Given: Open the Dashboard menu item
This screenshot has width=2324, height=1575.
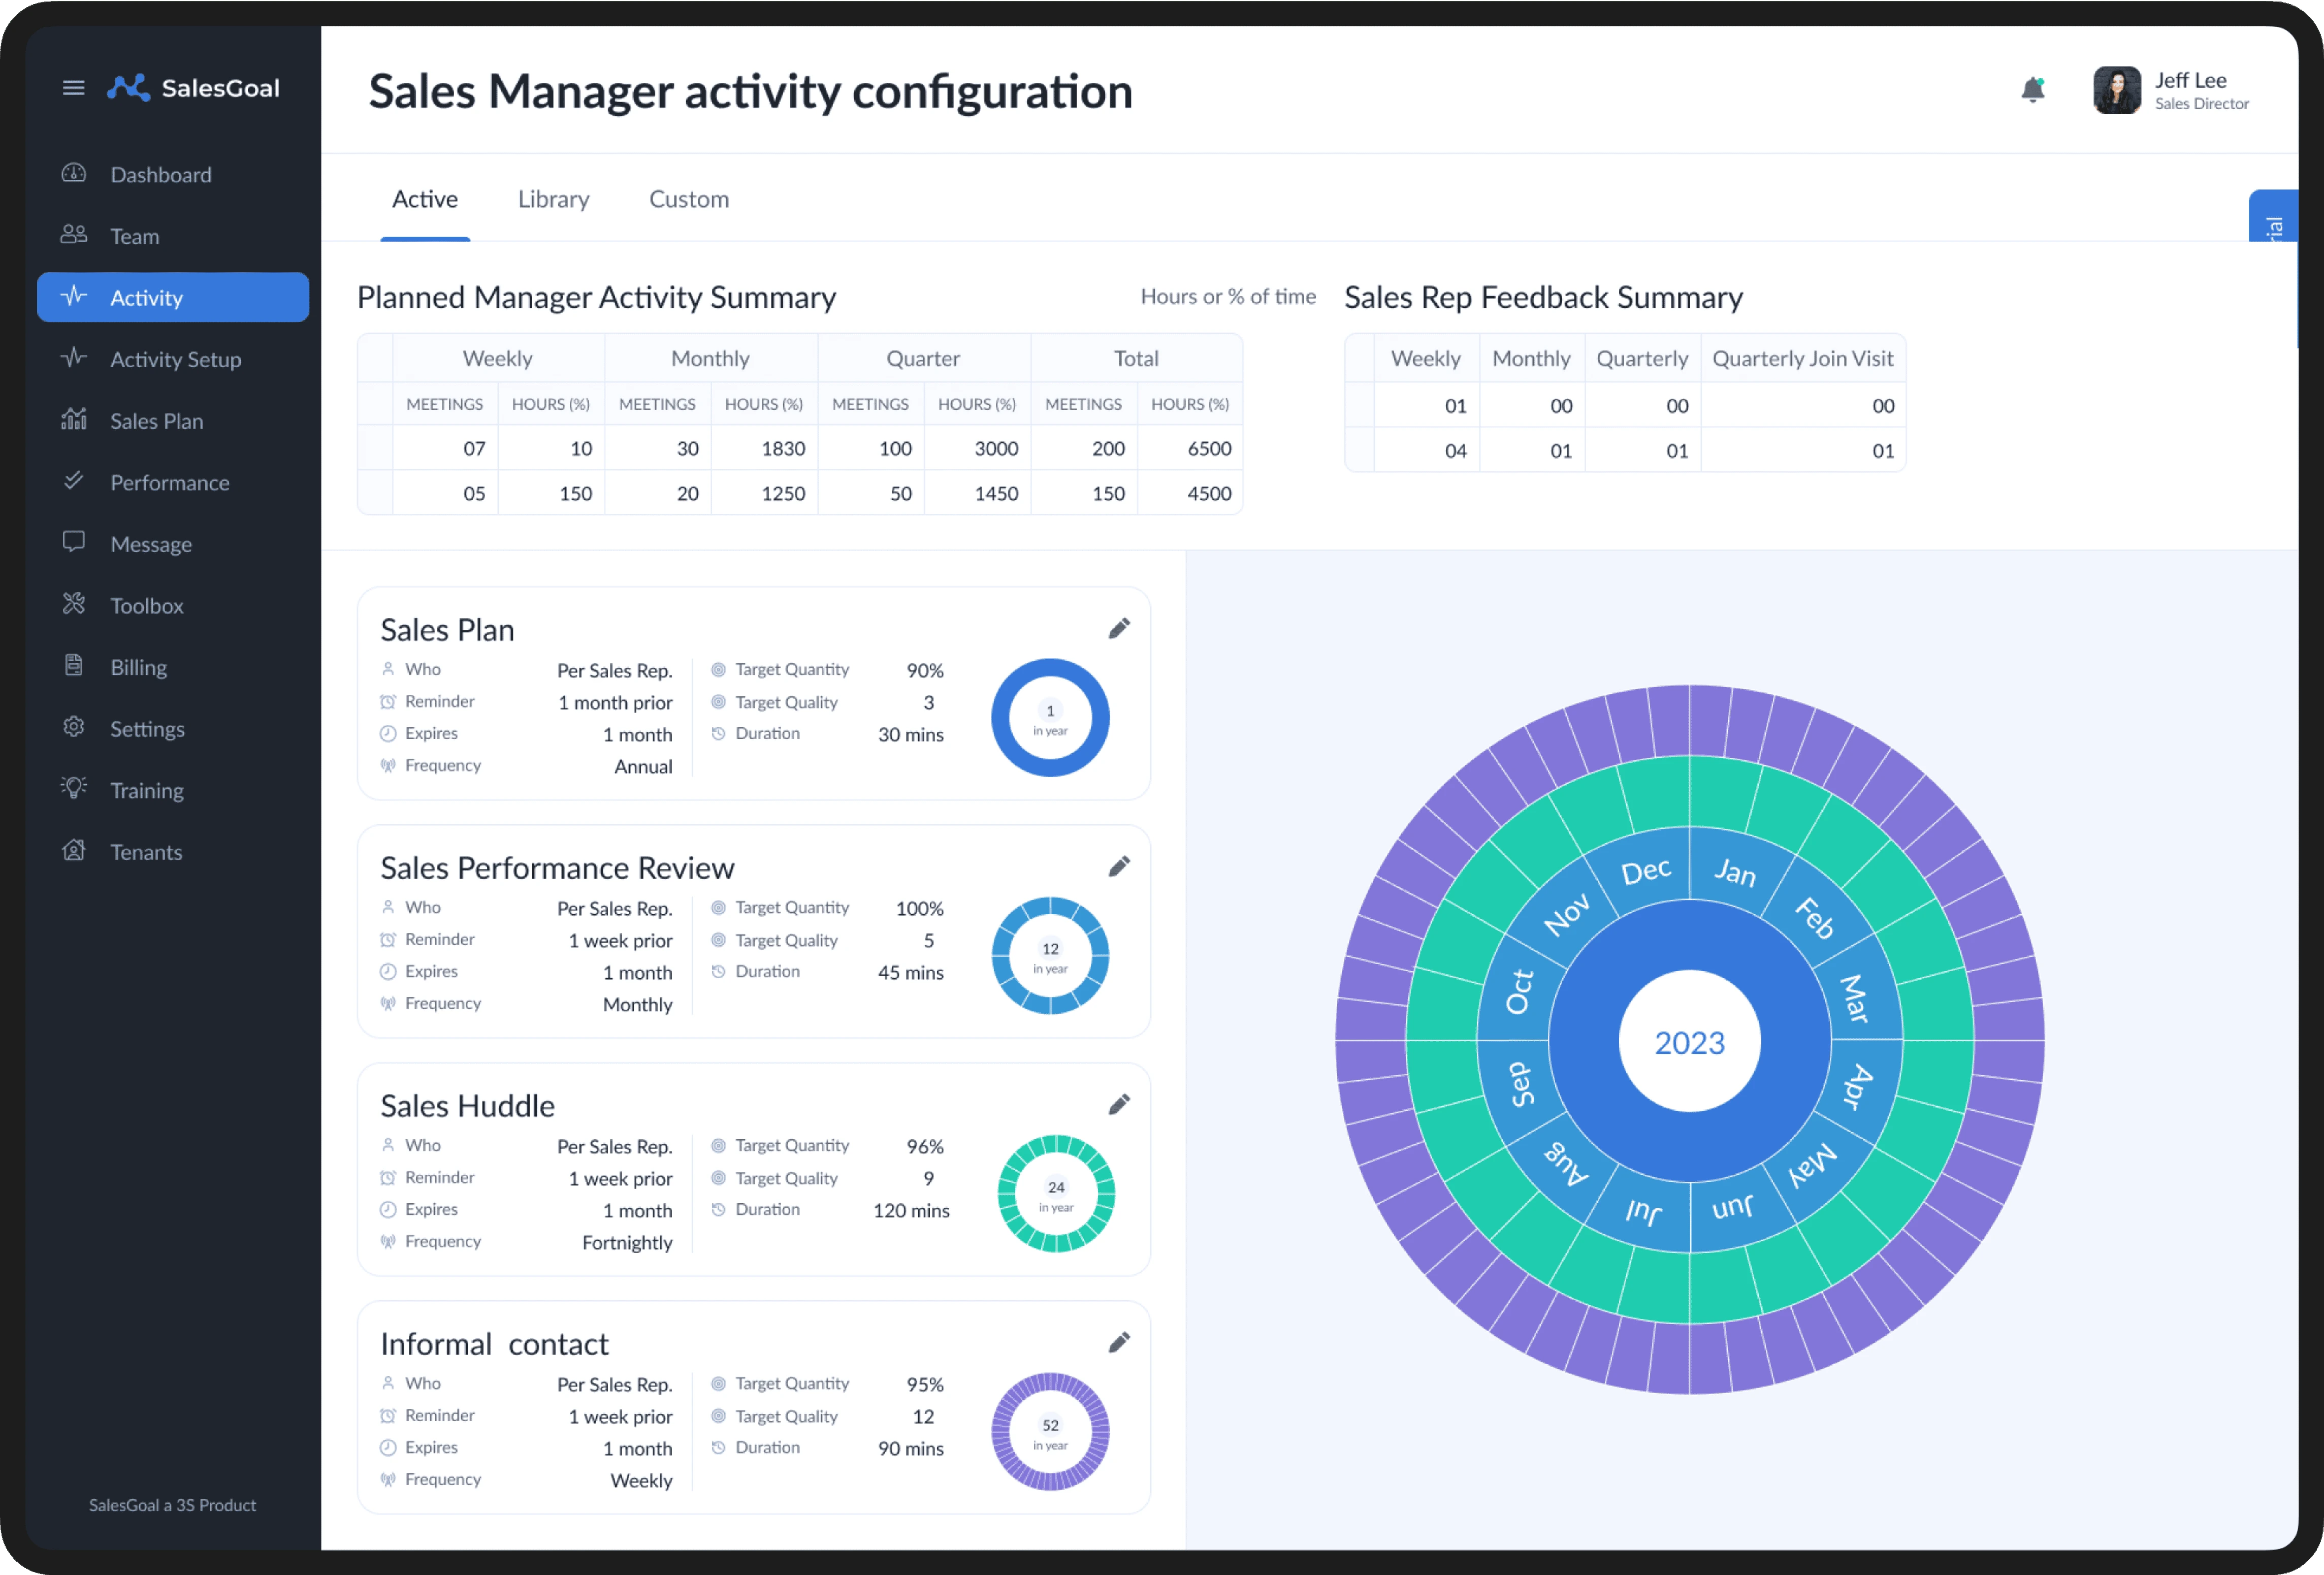Looking at the screenshot, I should pyautogui.click(x=160, y=175).
